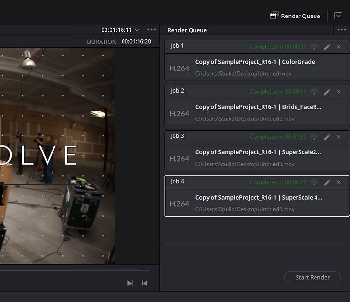350x302 pixels.
Task: Click the Untitled2.mov output path
Action: pos(245,119)
